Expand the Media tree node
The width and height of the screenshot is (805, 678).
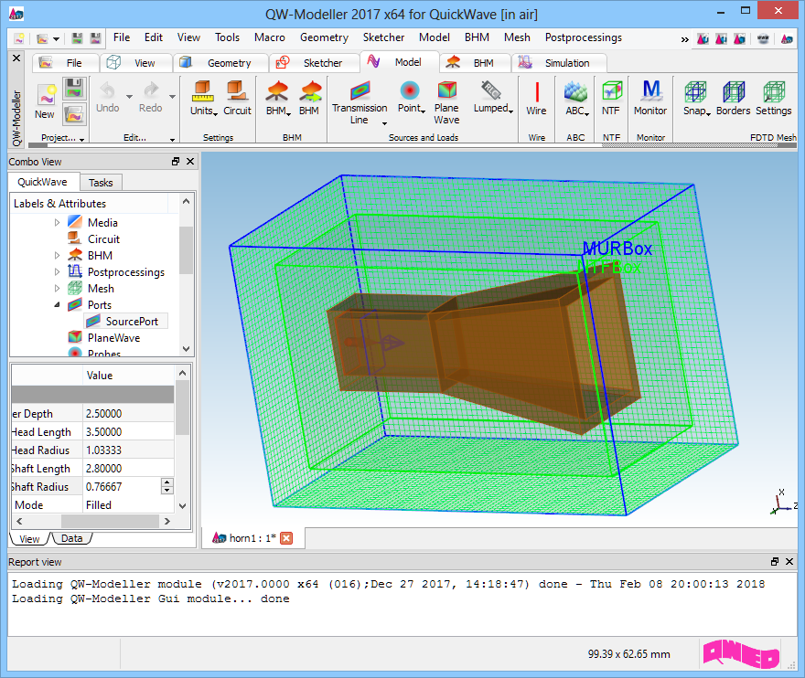click(57, 223)
